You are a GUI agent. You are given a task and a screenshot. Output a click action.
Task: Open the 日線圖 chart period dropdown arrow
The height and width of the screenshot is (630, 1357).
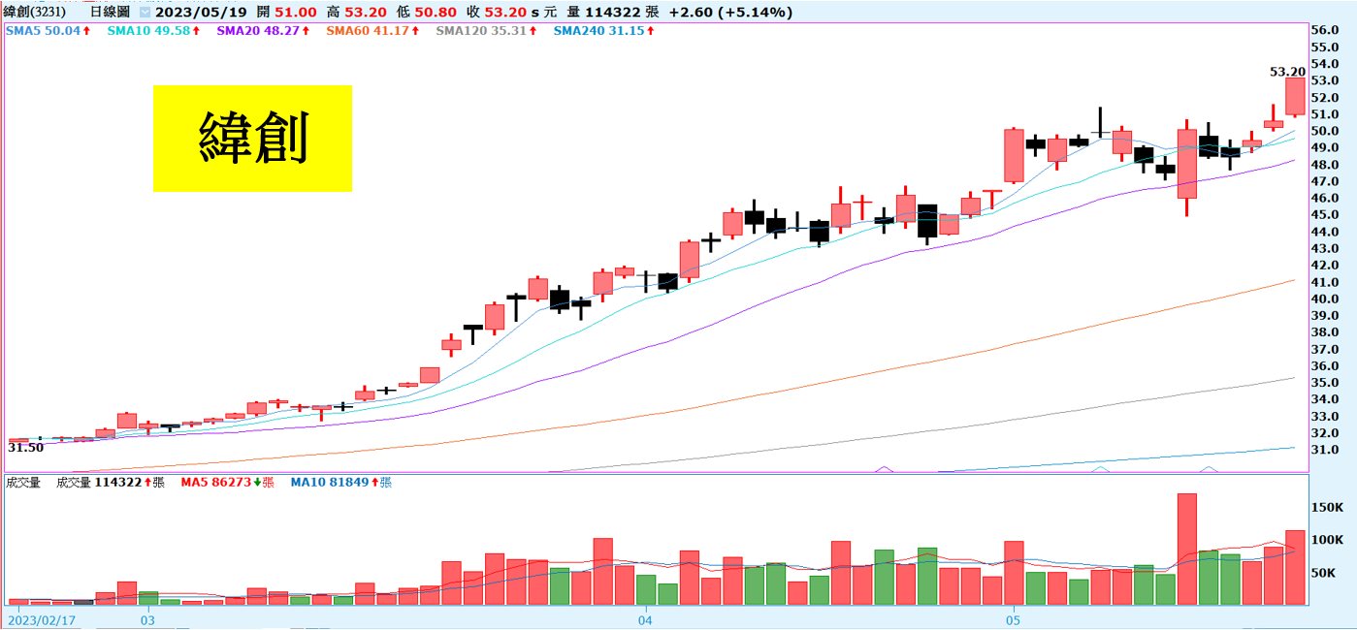[x=145, y=13]
